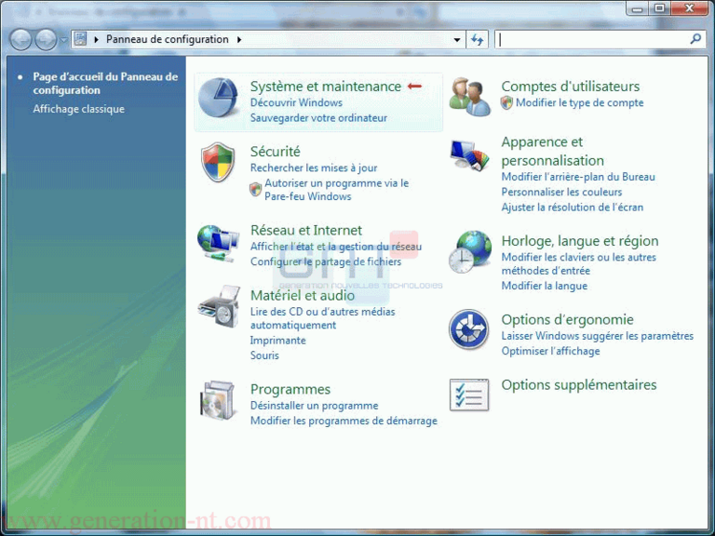This screenshot has height=536, width=715.
Task: Click Rechercher les mises à jour
Action: [314, 167]
